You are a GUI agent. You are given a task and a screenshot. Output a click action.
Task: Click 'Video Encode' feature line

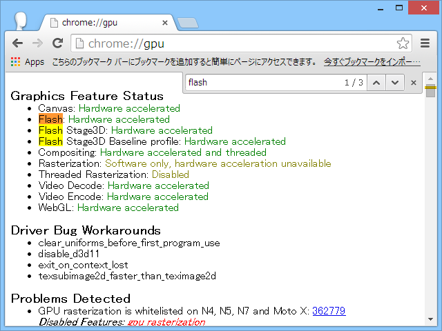click(x=124, y=197)
